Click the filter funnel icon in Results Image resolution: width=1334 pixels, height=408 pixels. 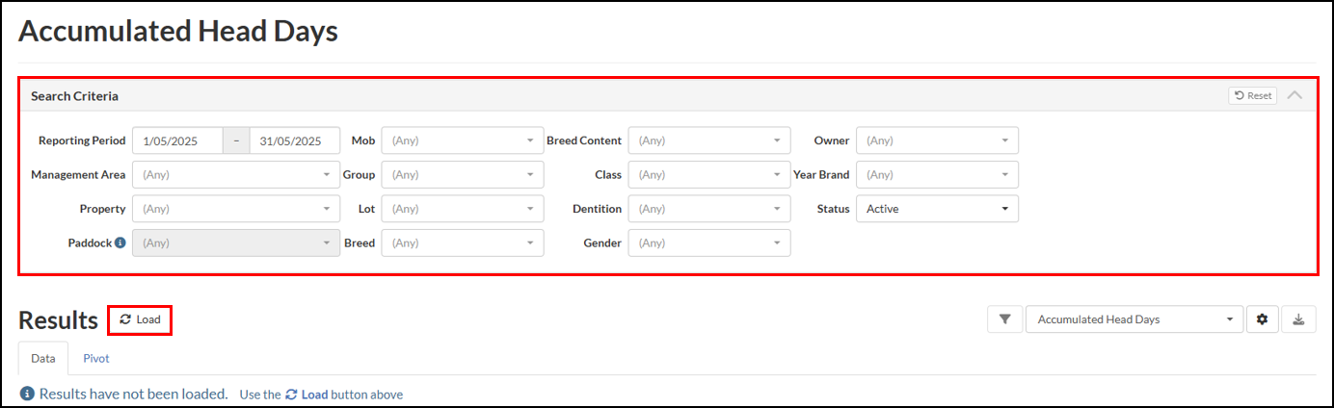[x=1004, y=319]
